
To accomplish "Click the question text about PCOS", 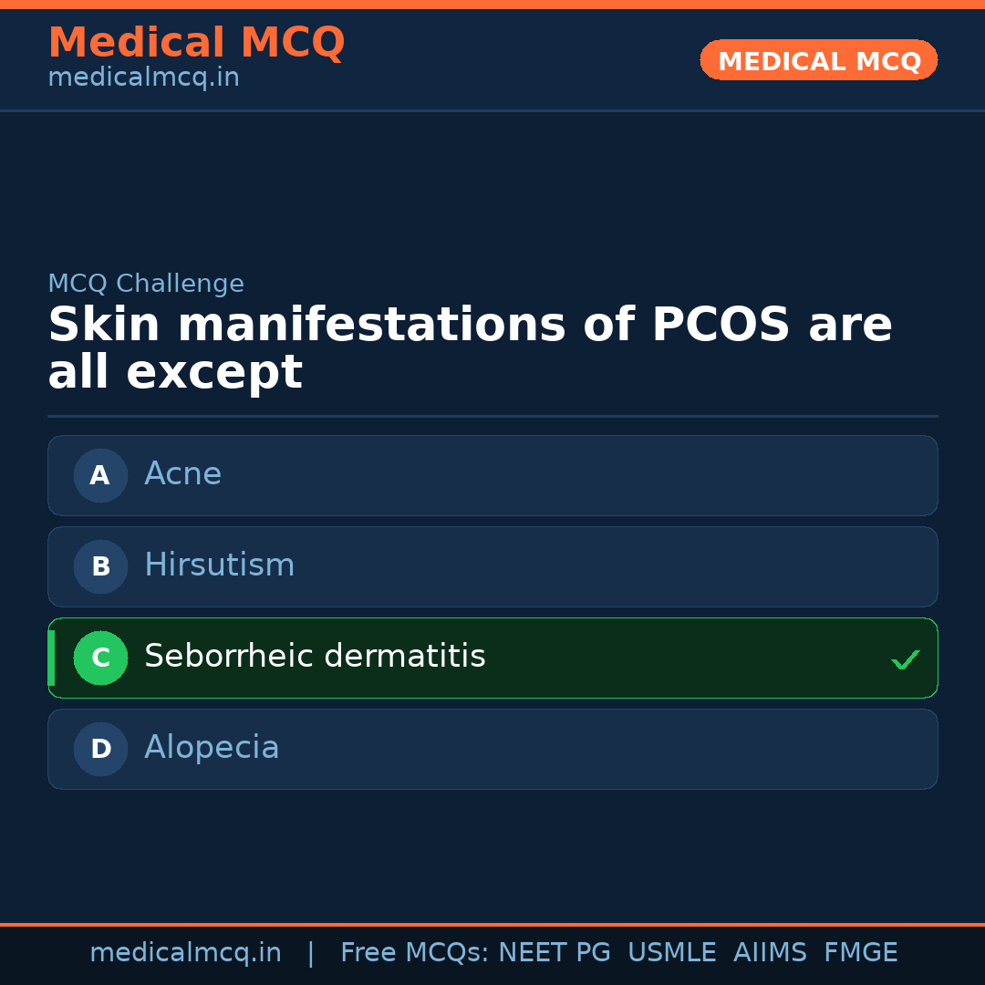I will click(x=470, y=348).
